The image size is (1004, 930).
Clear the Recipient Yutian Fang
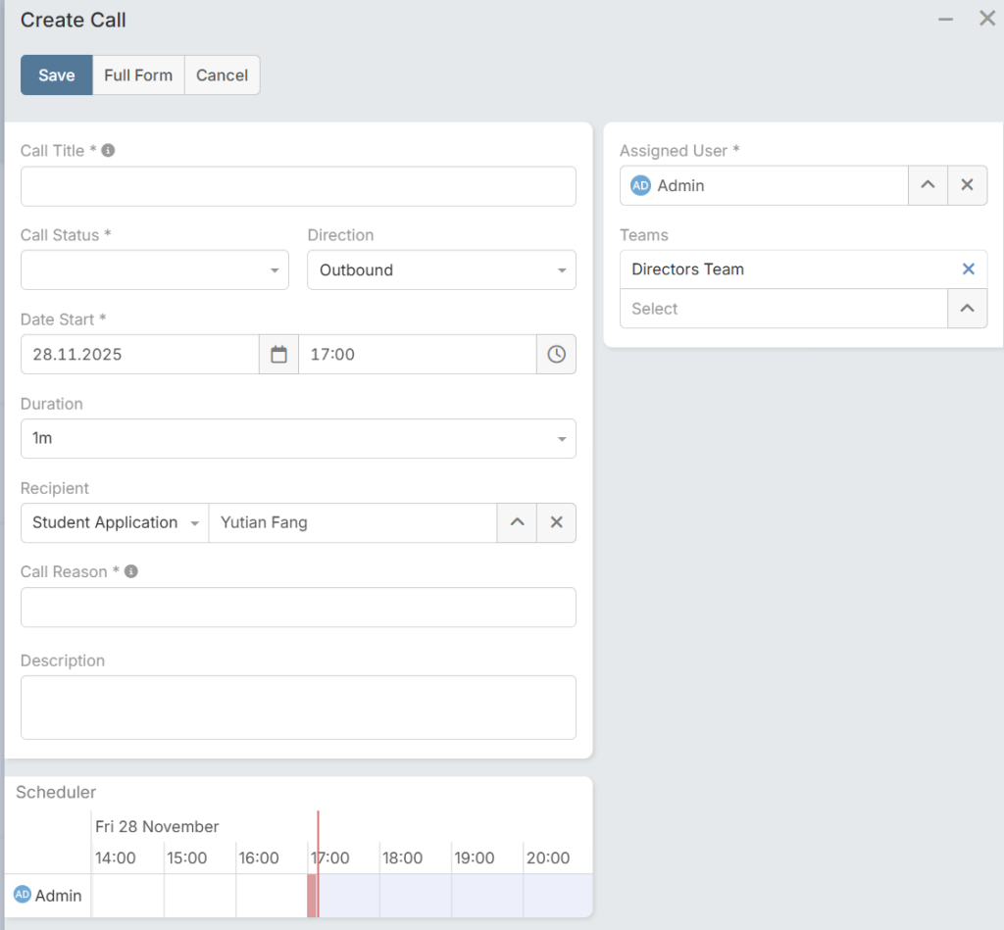[556, 522]
